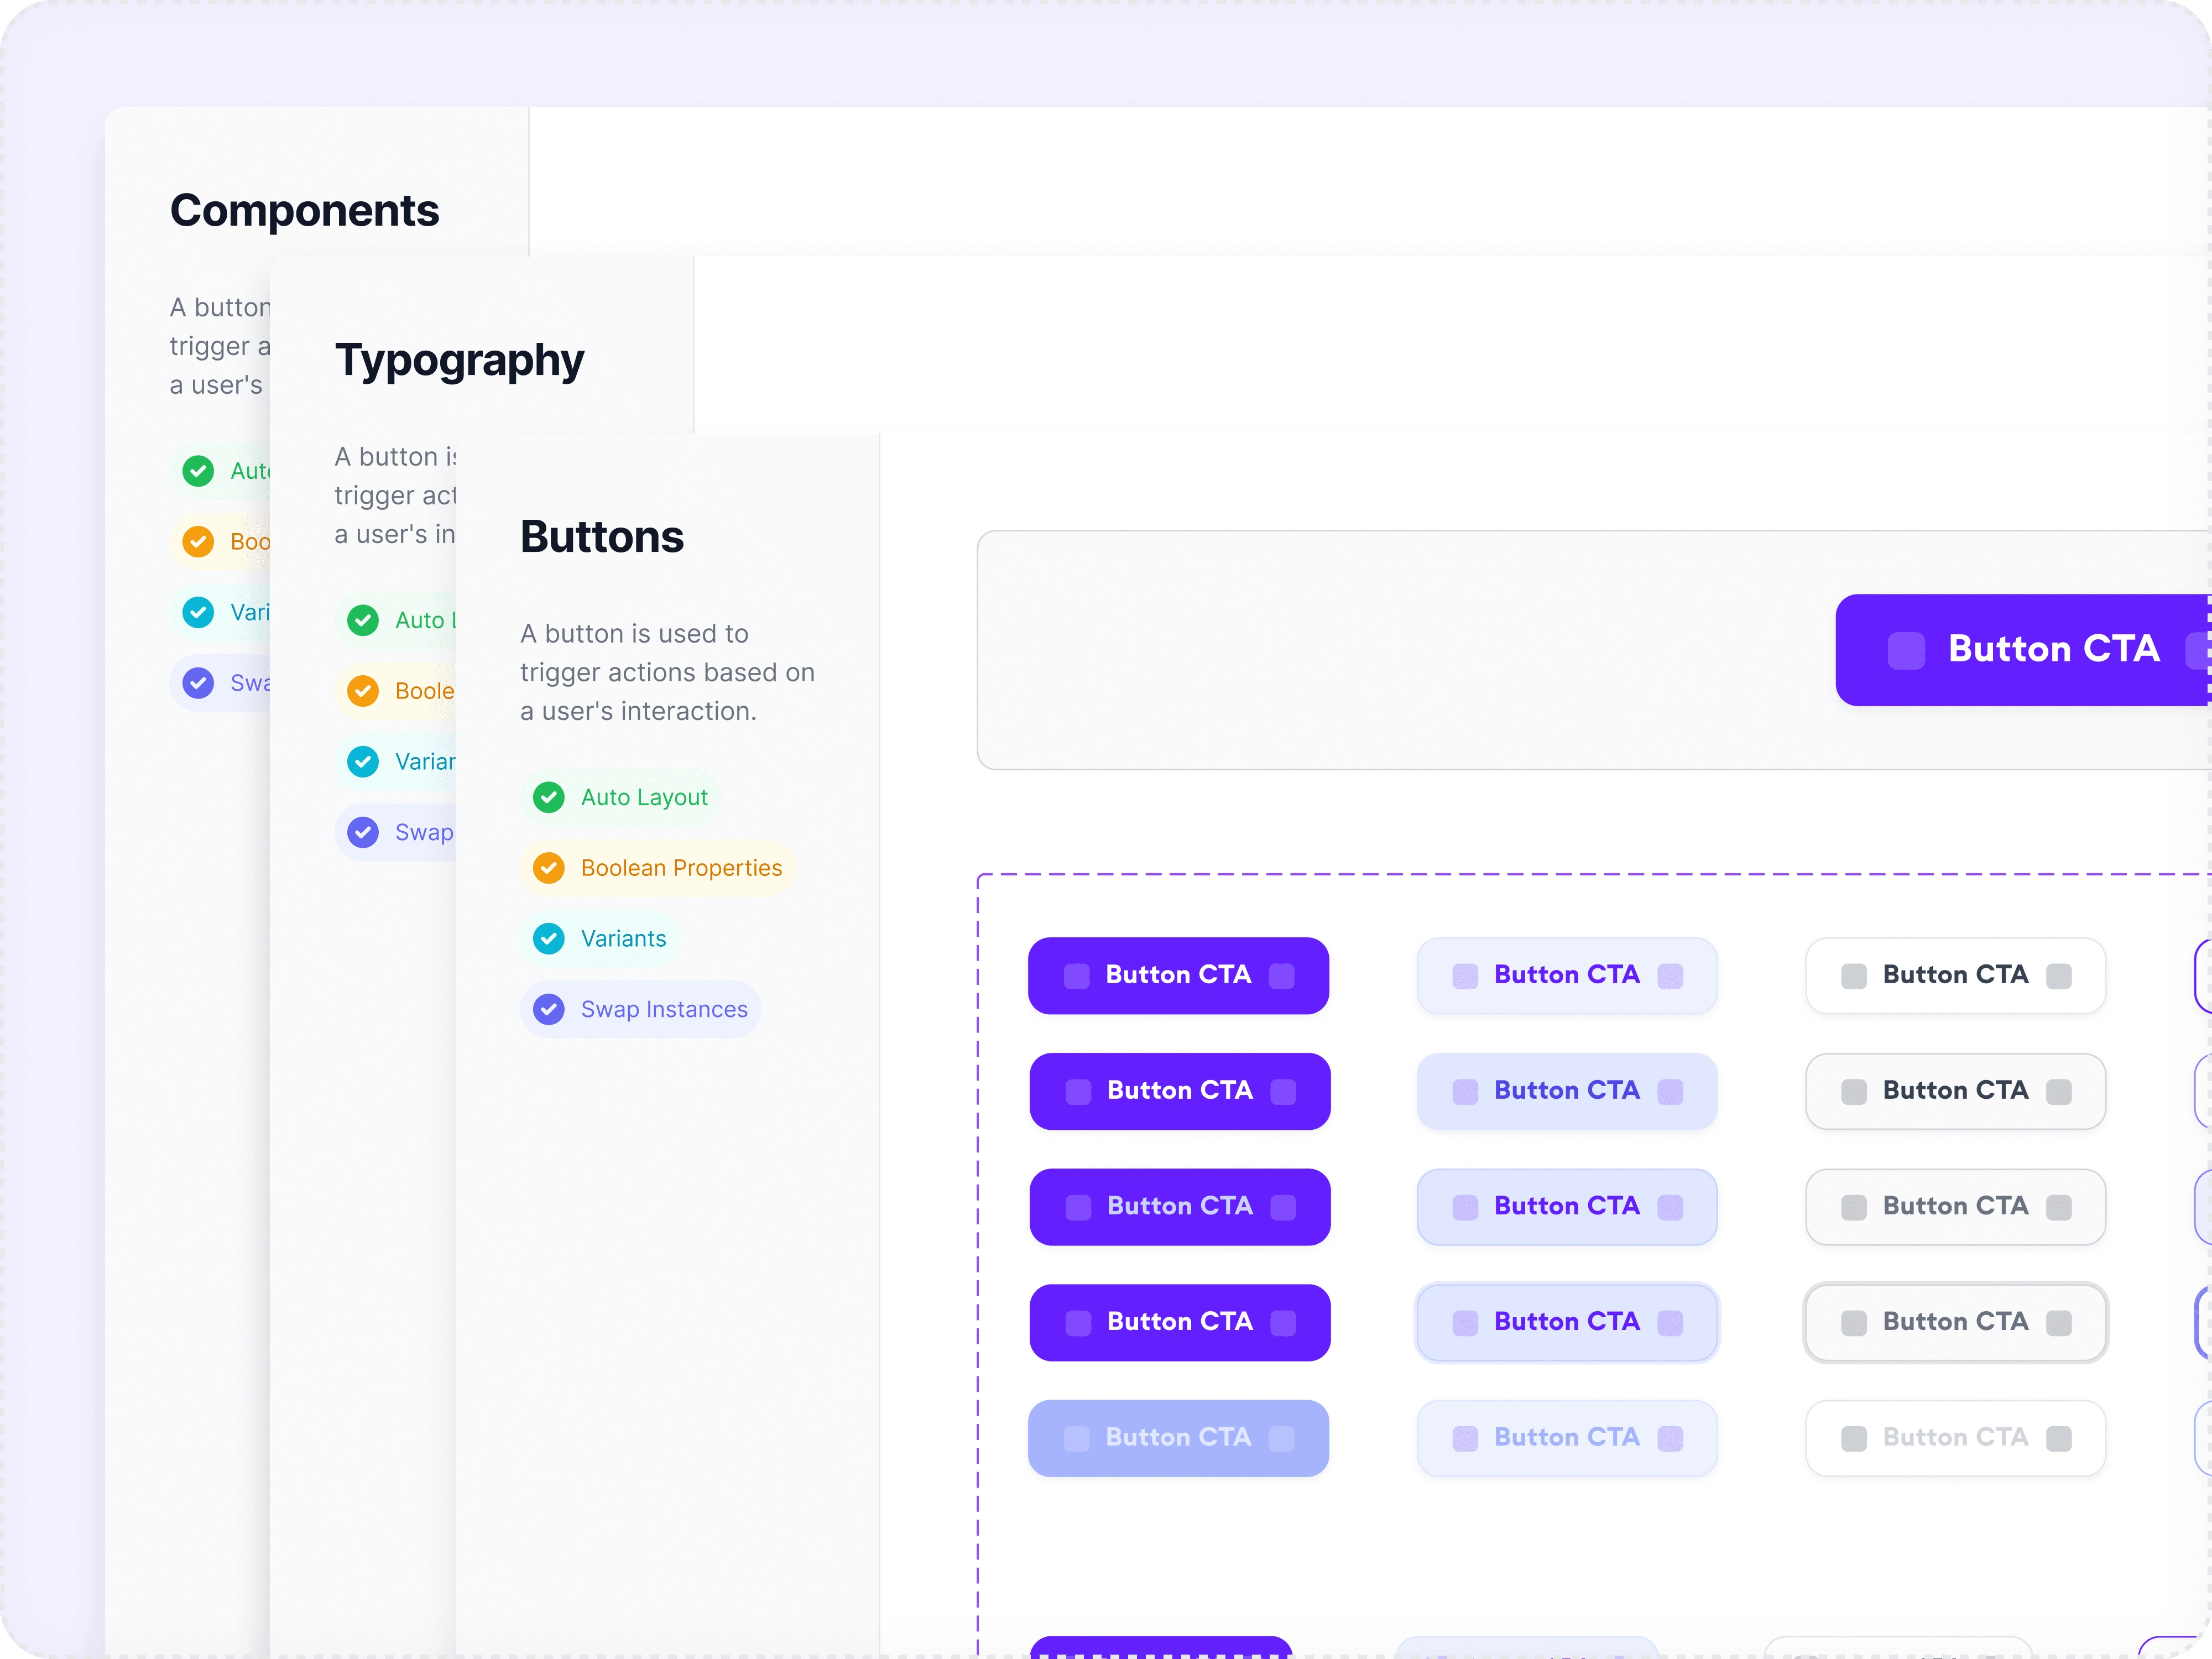Image resolution: width=2212 pixels, height=1659 pixels.
Task: Click orange check icon beside Boolean Properties
Action: click(x=548, y=868)
